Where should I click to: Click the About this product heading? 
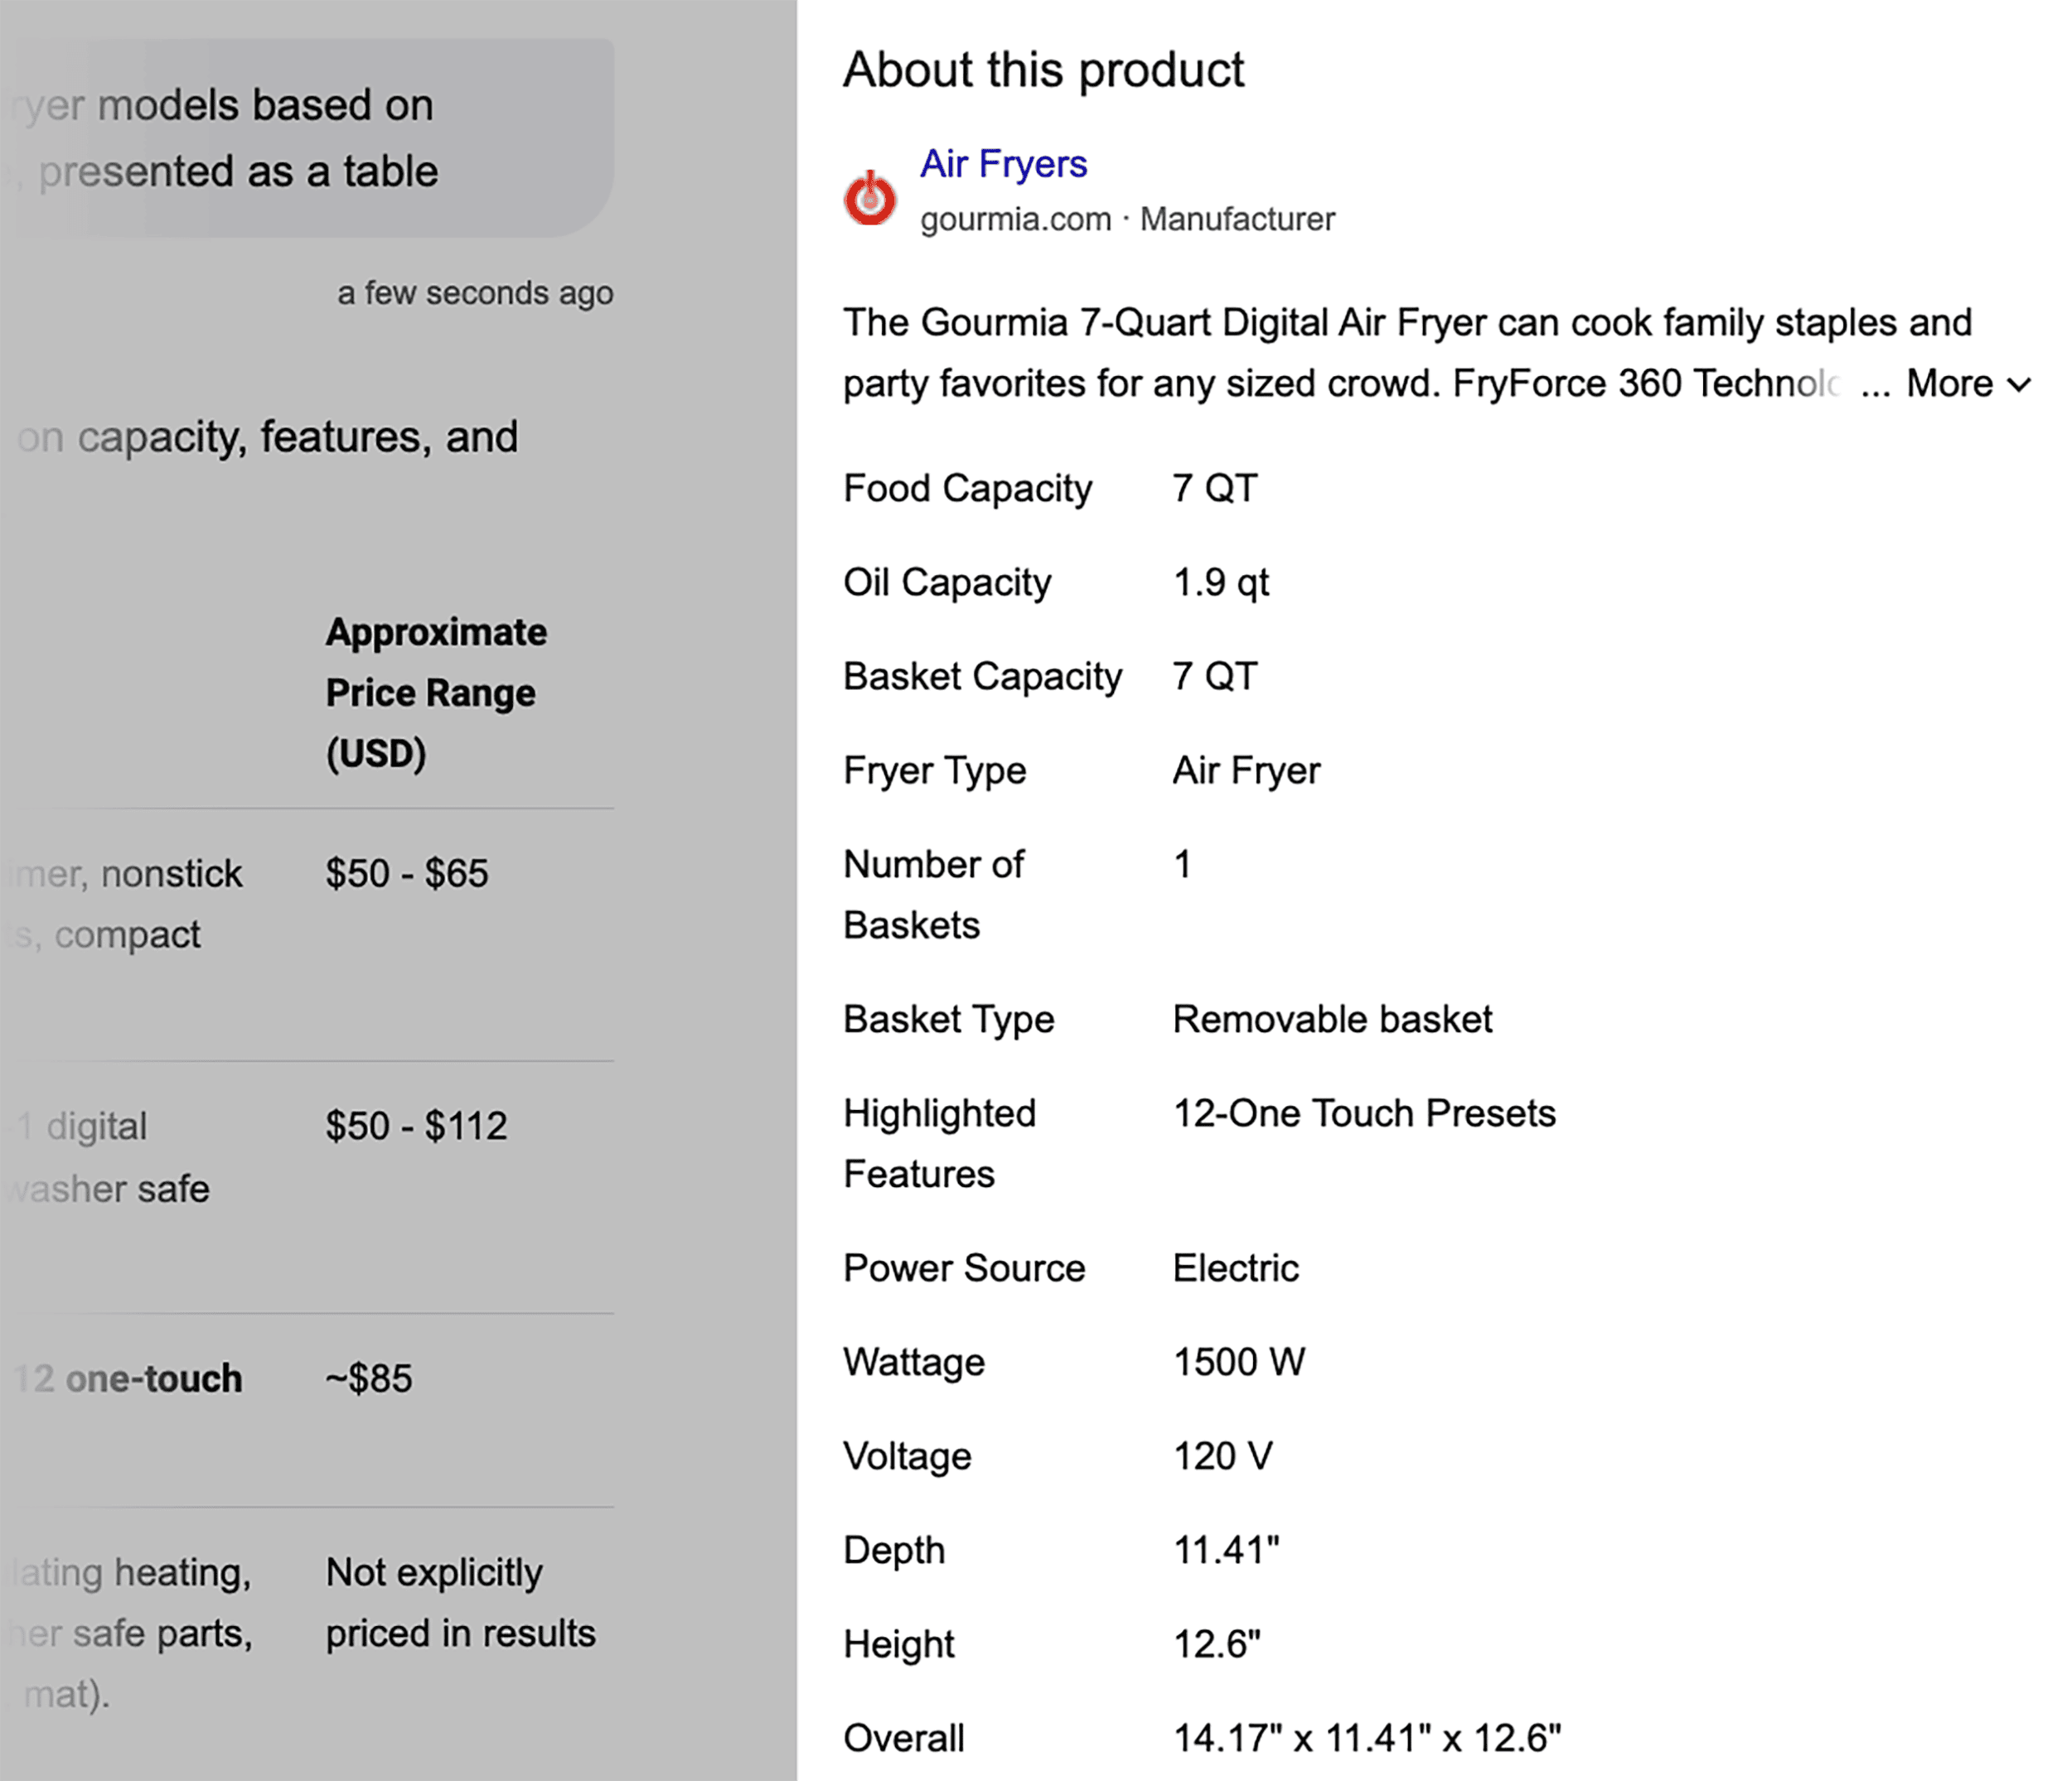tap(1044, 69)
